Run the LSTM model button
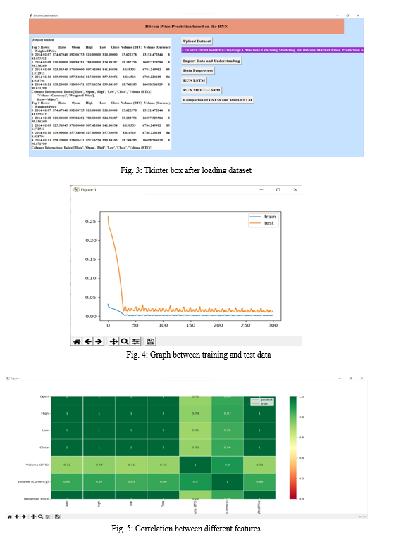 pyautogui.click(x=194, y=80)
